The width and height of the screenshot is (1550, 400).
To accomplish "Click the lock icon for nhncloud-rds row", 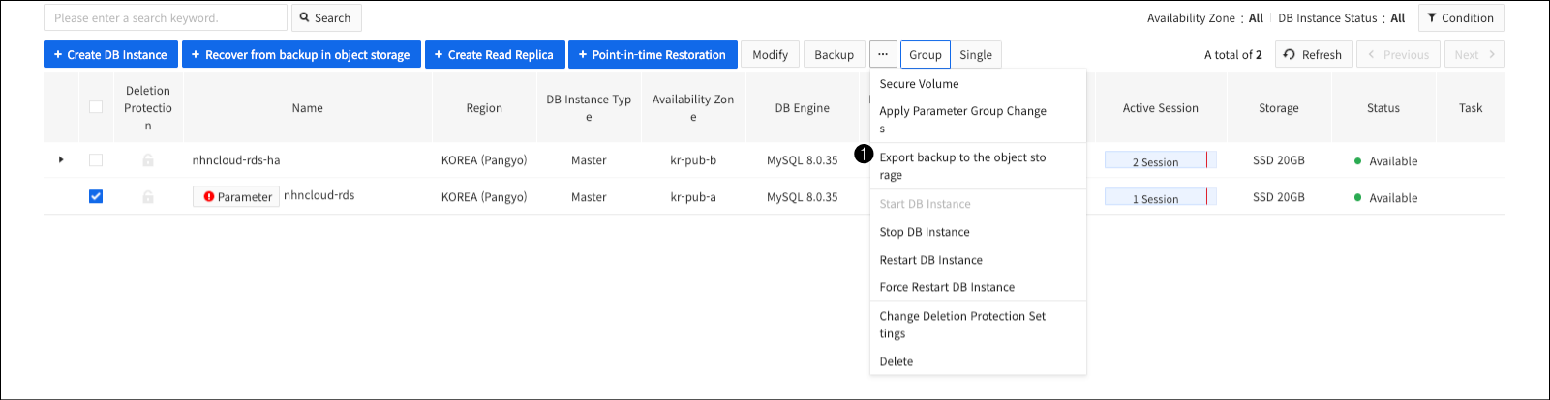I will pos(148,197).
